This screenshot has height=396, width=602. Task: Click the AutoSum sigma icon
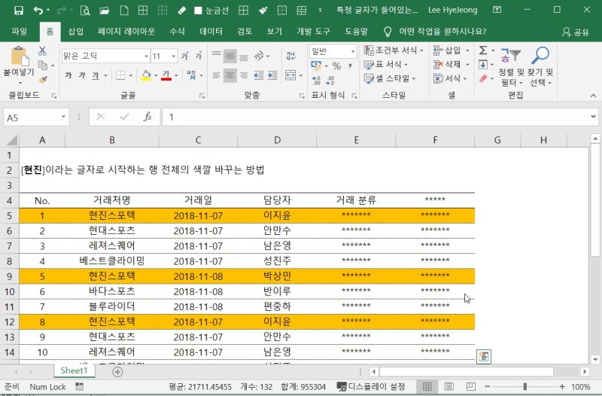tap(483, 50)
